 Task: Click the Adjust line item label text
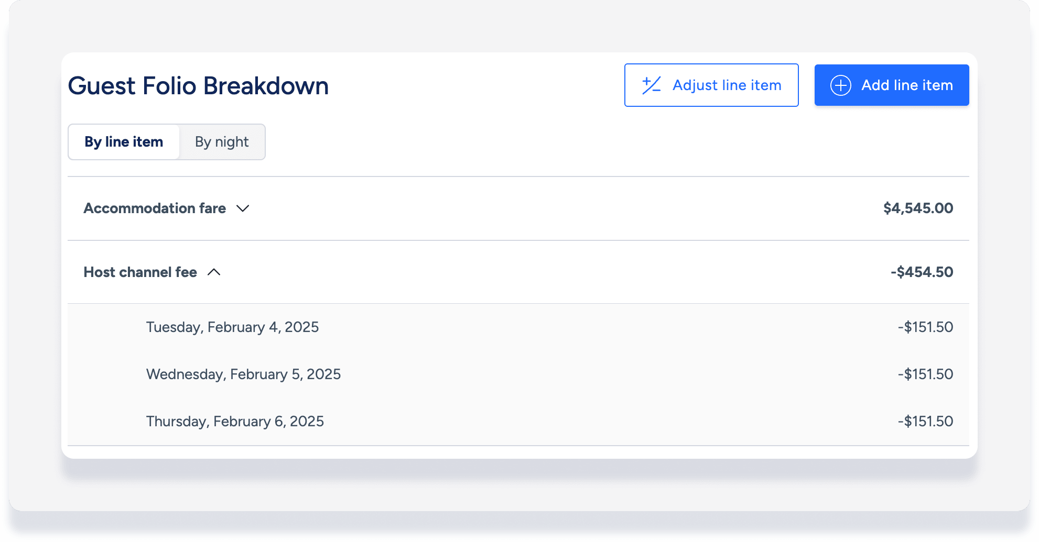(x=727, y=85)
